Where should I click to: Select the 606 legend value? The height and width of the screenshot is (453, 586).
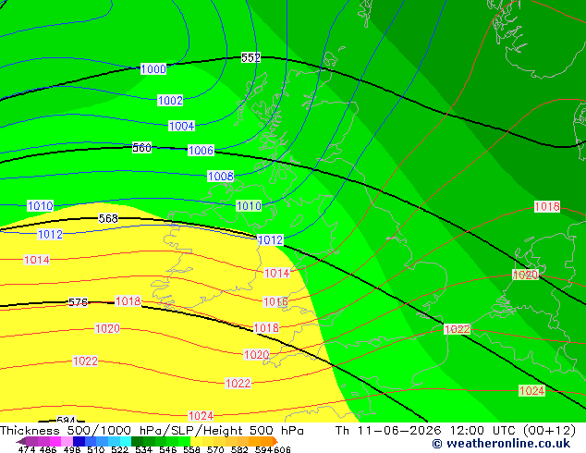282,449
